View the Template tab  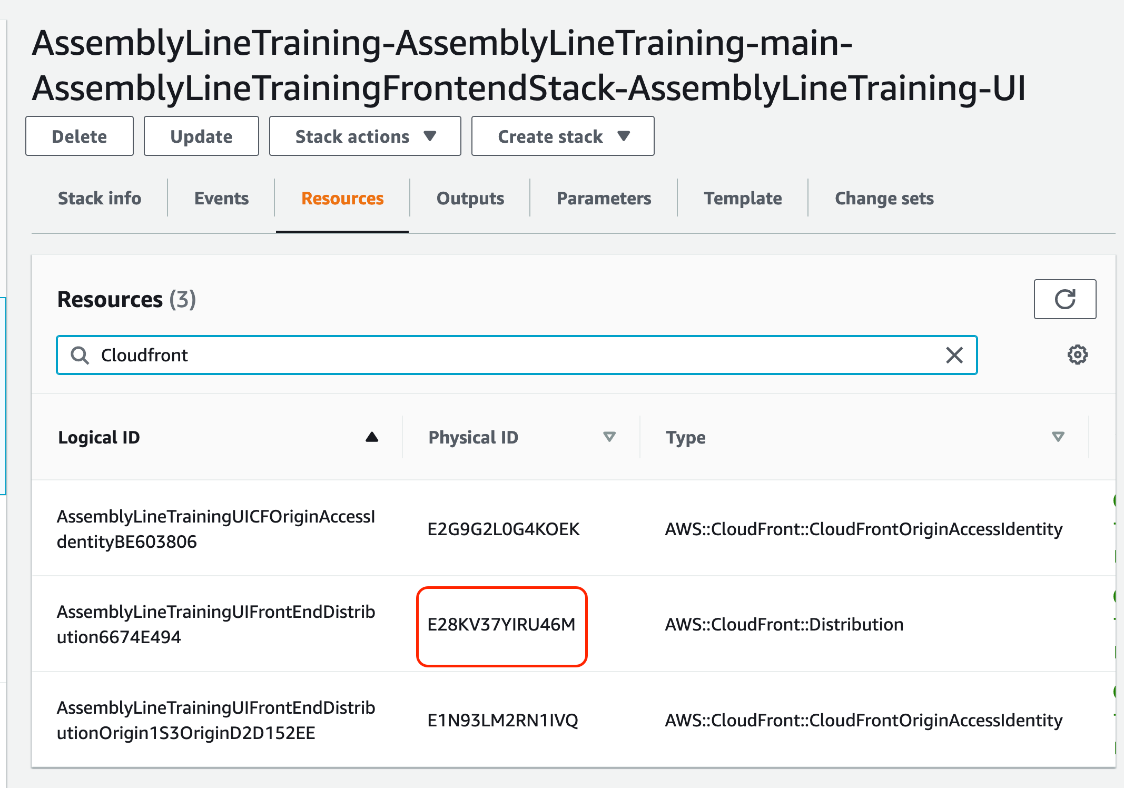pos(743,199)
